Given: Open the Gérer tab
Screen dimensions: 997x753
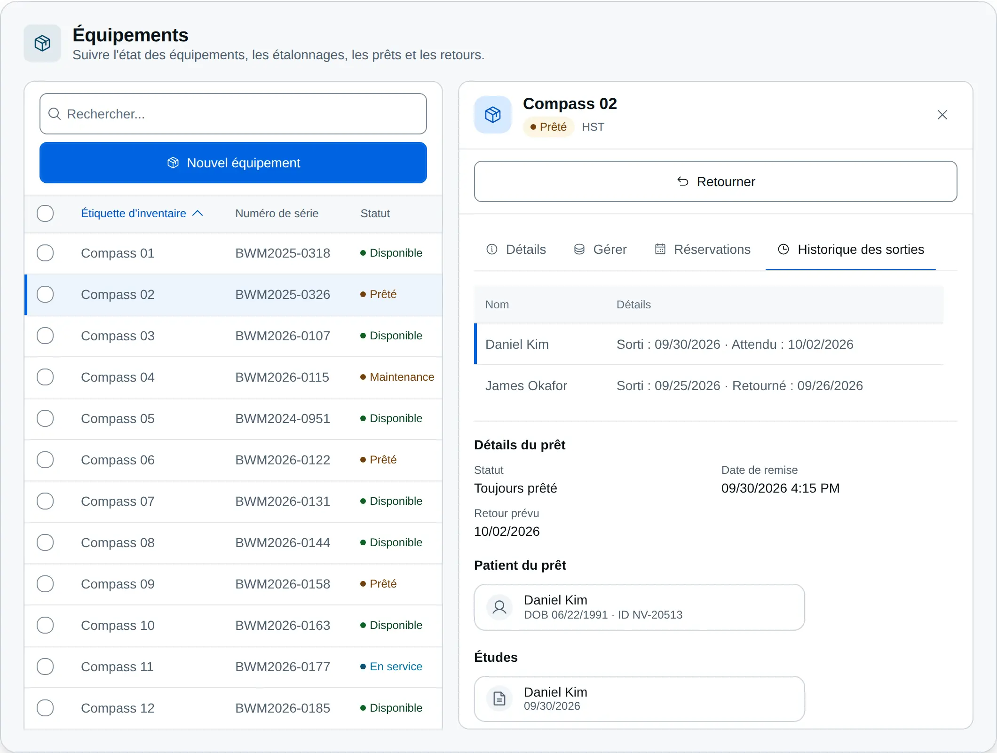Looking at the screenshot, I should (x=600, y=250).
